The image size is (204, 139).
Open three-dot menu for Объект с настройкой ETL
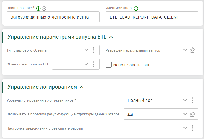93,64
